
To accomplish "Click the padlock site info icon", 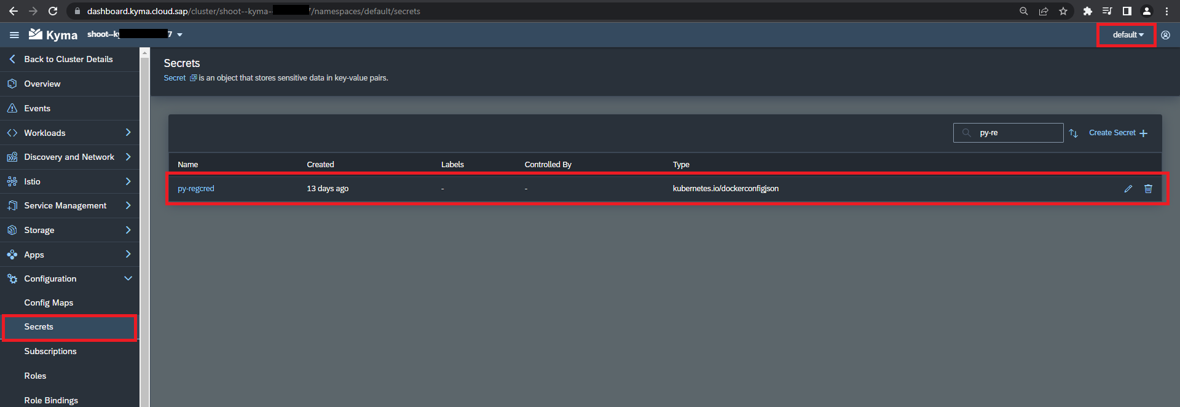I will pos(77,11).
